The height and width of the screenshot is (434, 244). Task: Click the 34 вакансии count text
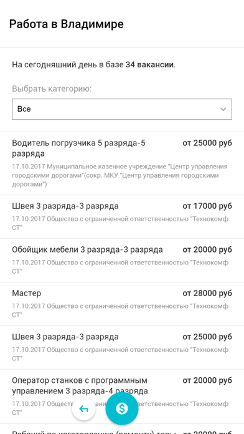click(x=150, y=65)
